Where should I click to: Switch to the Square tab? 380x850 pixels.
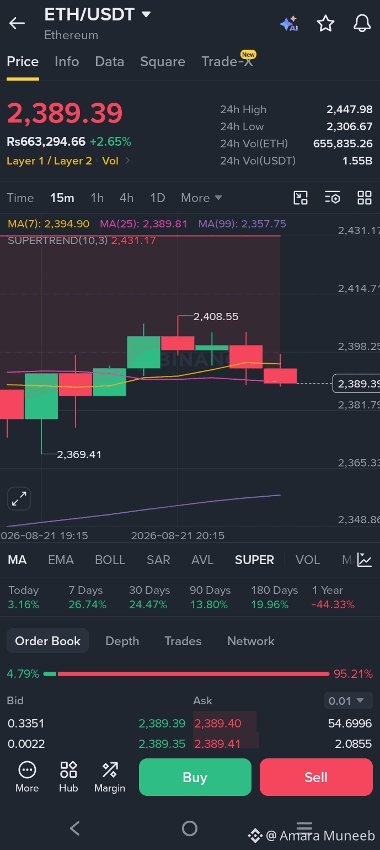tap(163, 62)
